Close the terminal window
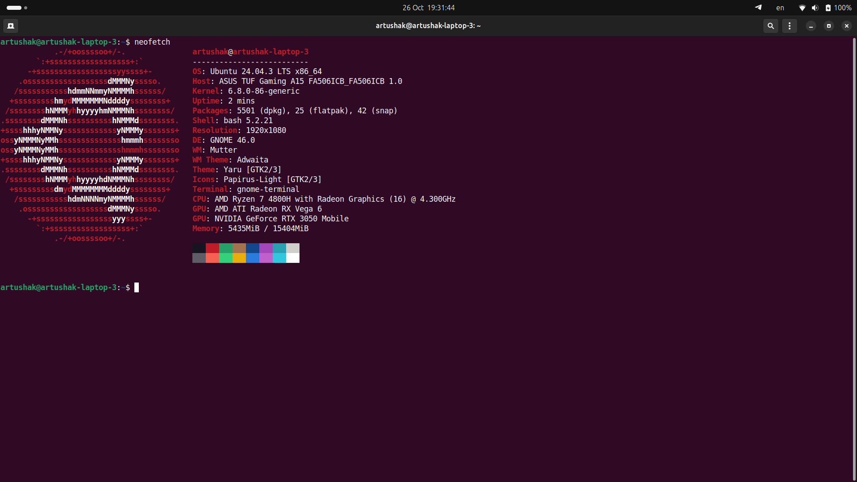The width and height of the screenshot is (857, 482). click(847, 26)
